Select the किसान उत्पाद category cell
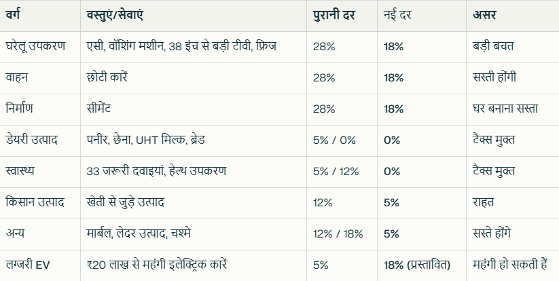This screenshot has height=281, width=559. coord(40,204)
